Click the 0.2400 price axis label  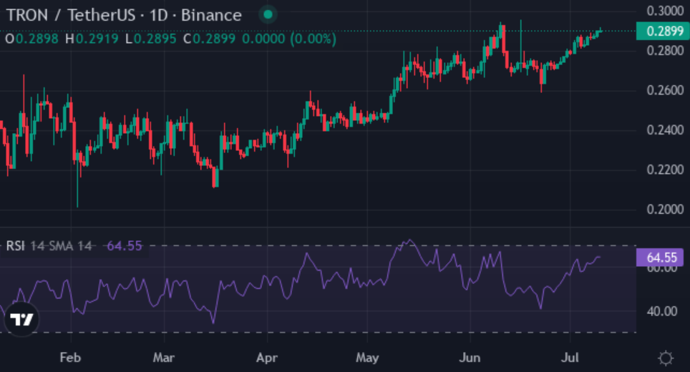[665, 130]
